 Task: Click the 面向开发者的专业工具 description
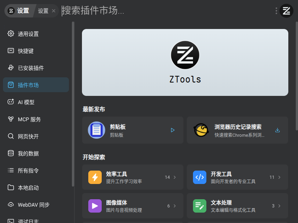point(233,181)
